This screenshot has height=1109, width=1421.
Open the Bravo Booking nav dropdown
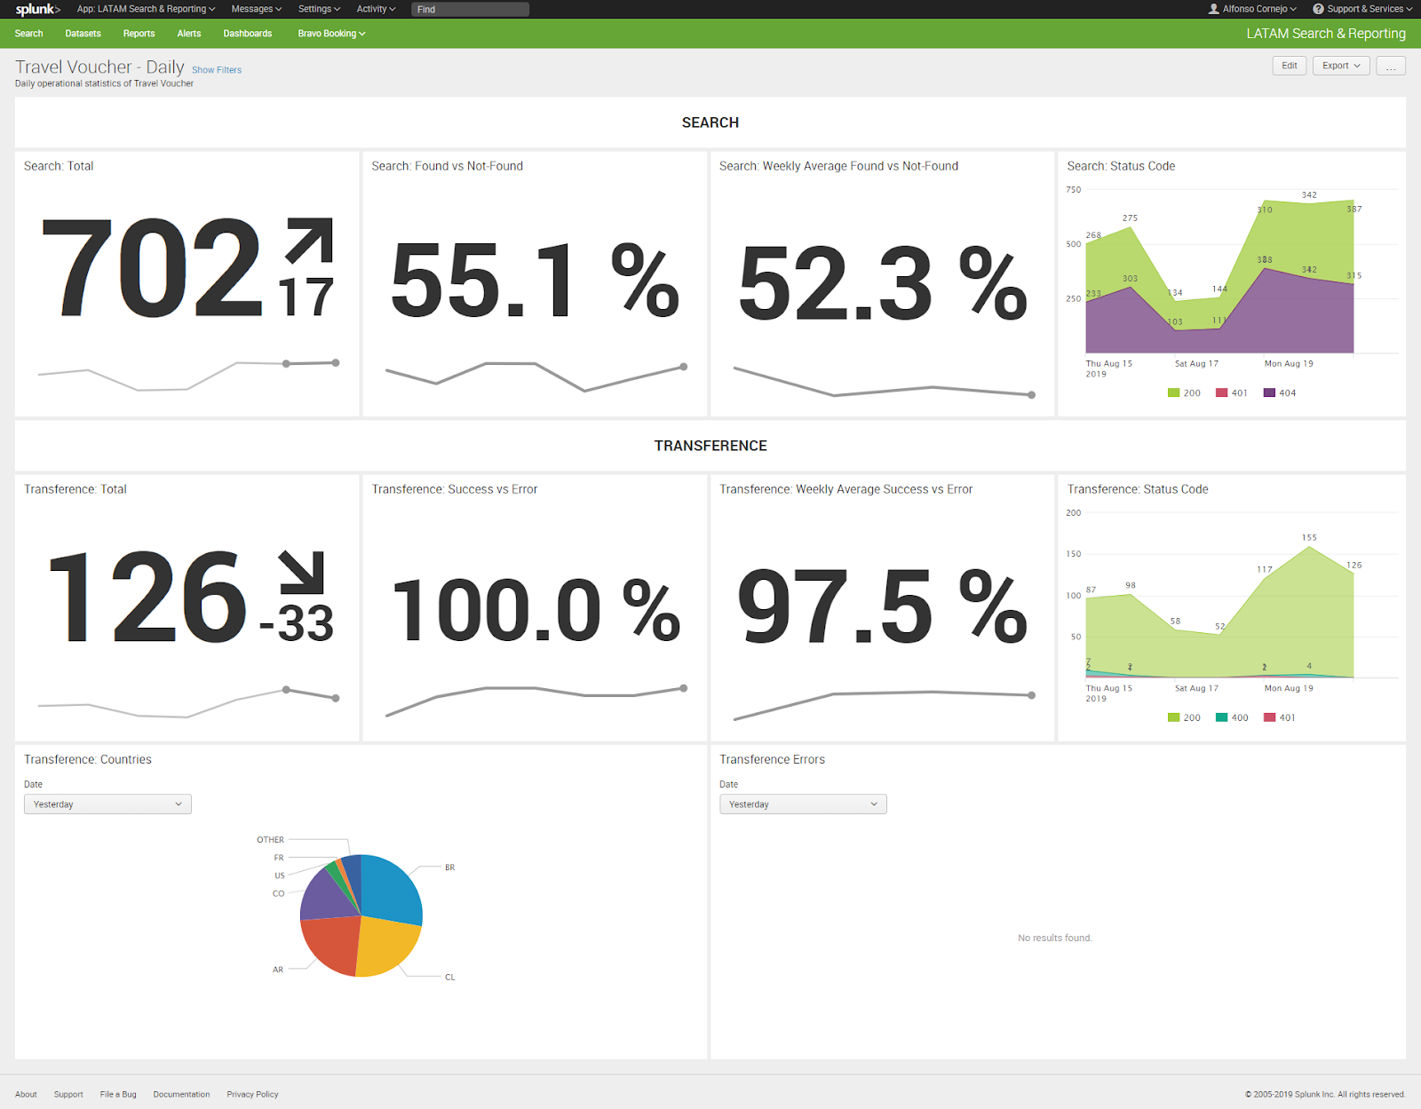click(331, 34)
